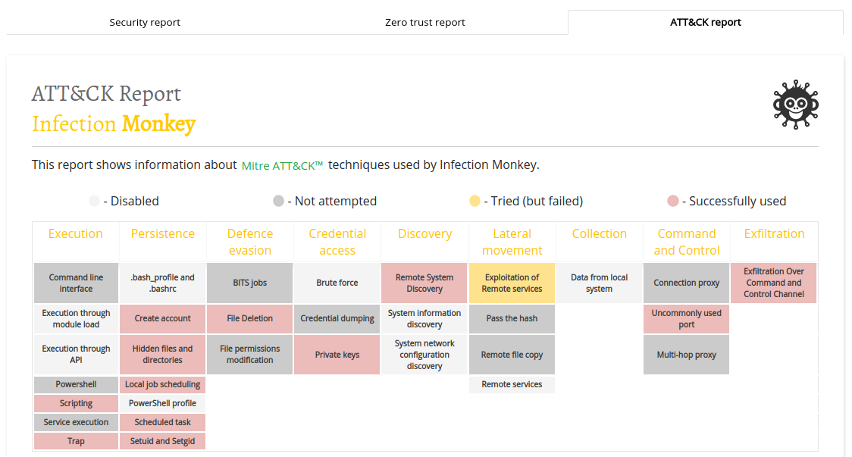Click the Disabled legend circle
Viewport: 852px width, 457px height.
[95, 201]
